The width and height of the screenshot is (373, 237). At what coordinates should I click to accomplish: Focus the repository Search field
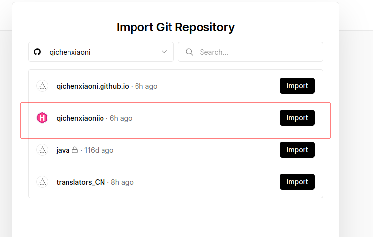256,52
